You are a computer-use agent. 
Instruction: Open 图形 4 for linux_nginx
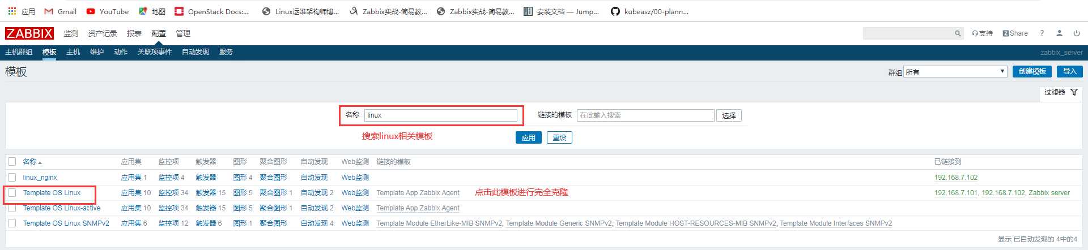[240, 178]
